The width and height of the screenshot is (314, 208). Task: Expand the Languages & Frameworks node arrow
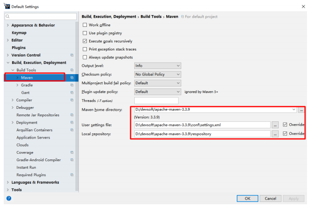click(x=8, y=182)
